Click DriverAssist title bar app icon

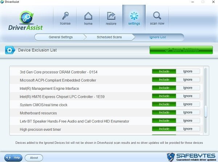tap(2, 2)
